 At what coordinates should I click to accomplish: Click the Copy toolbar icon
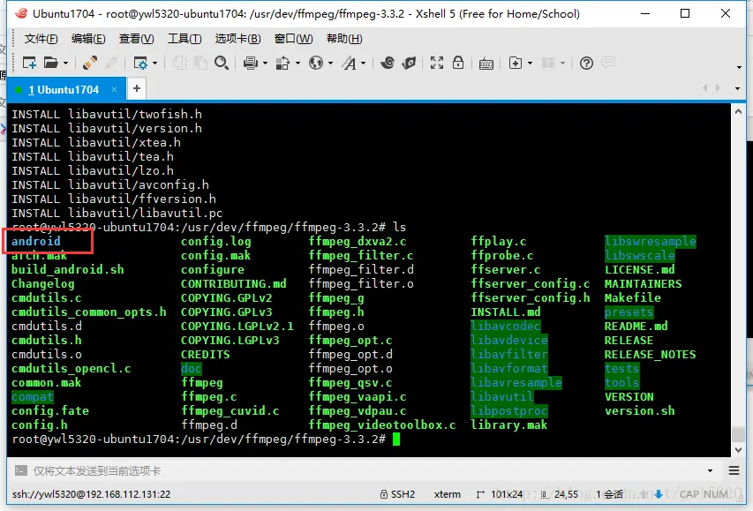(x=179, y=63)
